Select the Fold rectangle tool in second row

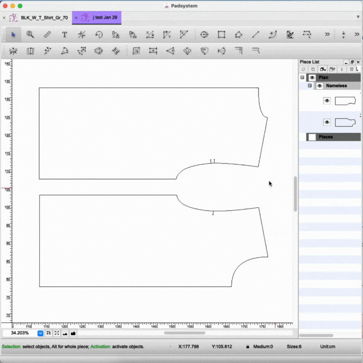136,51
